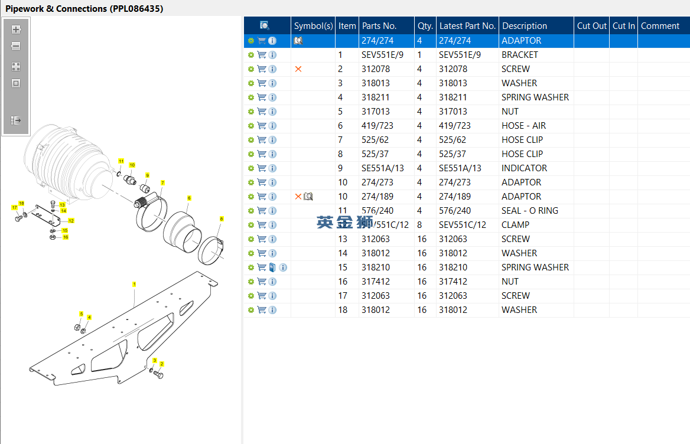Select callout 1 on the bracket diagram
Viewport: 690px width, 444px height.
pyautogui.click(x=134, y=285)
